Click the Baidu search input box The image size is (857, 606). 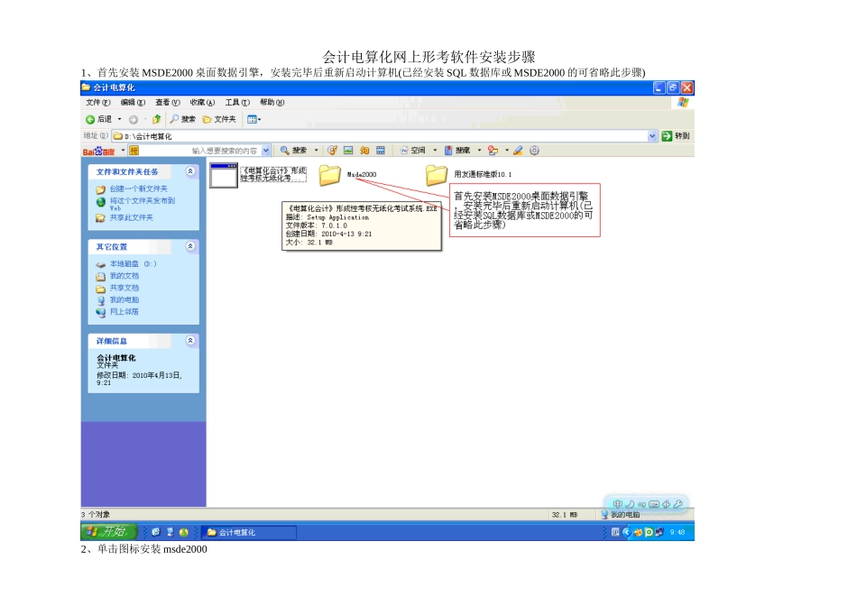[x=200, y=151]
